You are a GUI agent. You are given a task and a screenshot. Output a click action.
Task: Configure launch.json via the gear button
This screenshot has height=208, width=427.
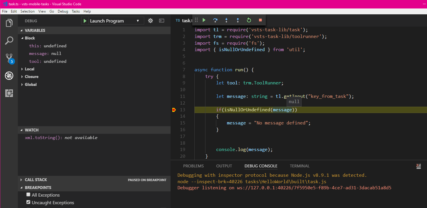pyautogui.click(x=150, y=20)
